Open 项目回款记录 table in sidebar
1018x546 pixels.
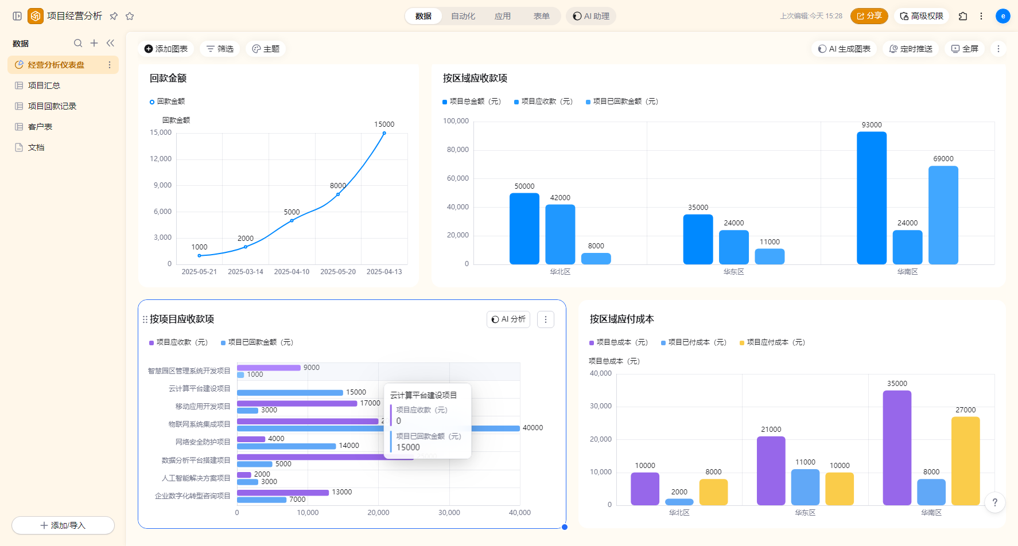pyautogui.click(x=52, y=106)
